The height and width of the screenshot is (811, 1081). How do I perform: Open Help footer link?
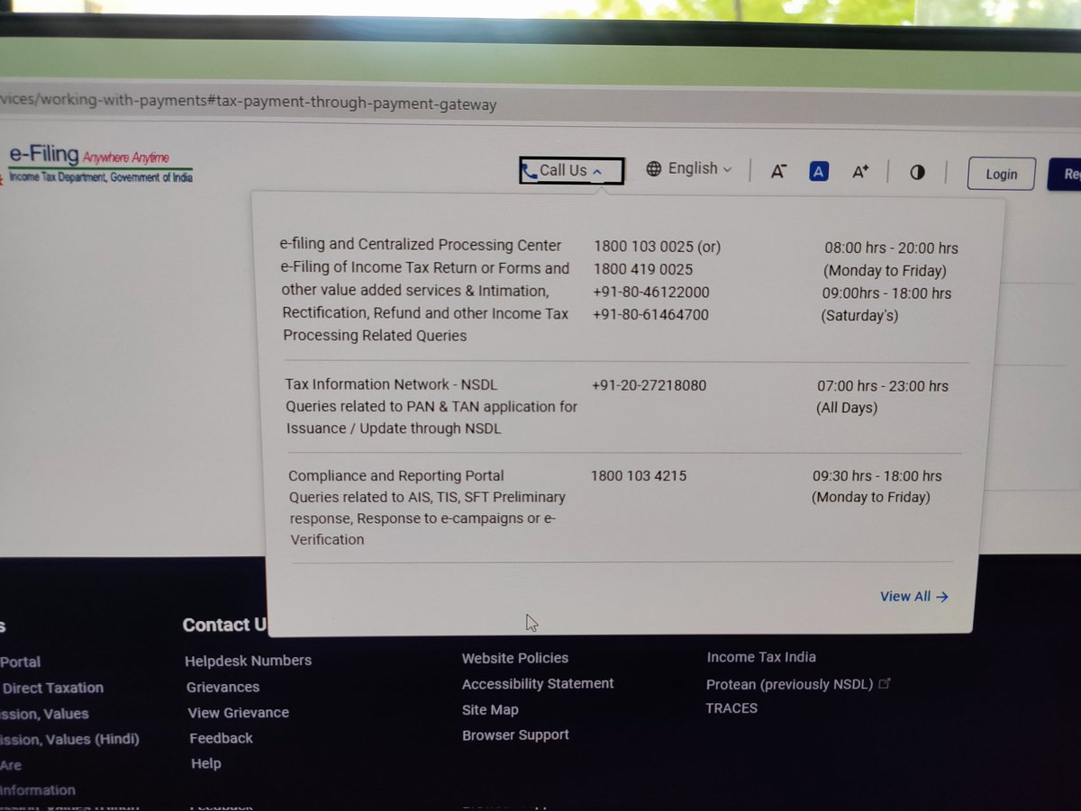point(205,763)
